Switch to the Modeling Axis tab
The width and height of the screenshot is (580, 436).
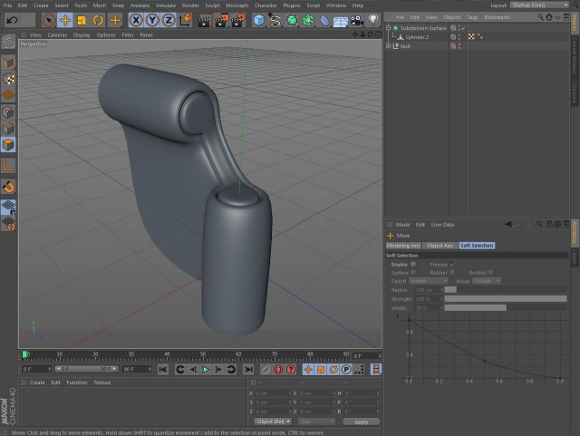pos(403,246)
